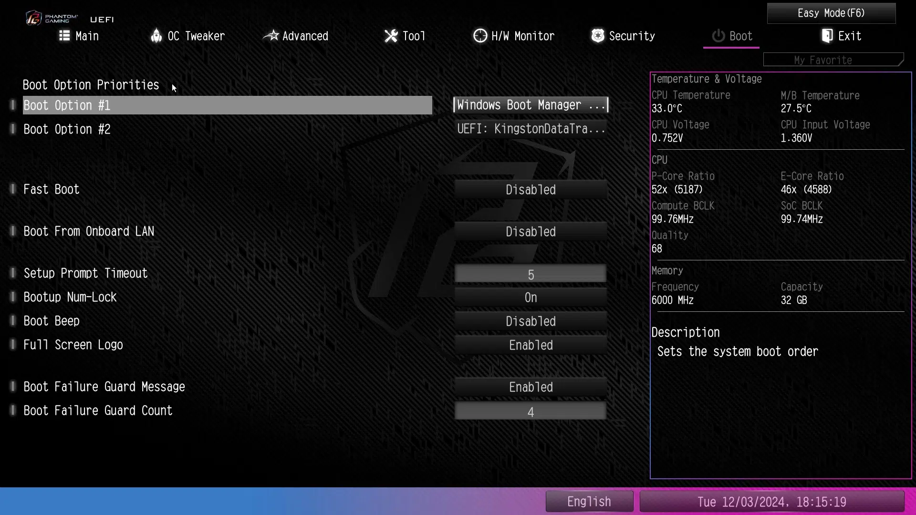
Task: Click marker icon beside Boot From Onboard LAN
Action: pos(13,231)
